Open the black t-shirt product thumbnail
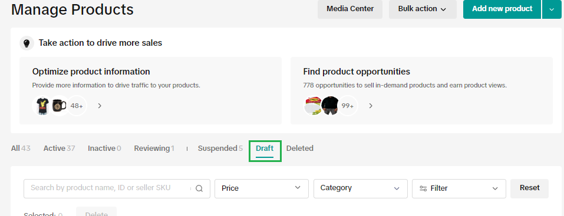The height and width of the screenshot is (216, 564). click(42, 106)
